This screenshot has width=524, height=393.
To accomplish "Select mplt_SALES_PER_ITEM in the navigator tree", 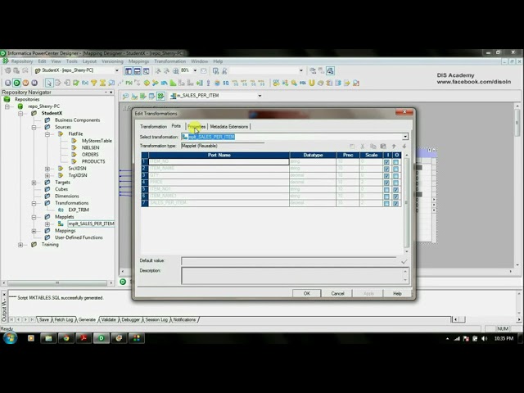I will coord(91,224).
